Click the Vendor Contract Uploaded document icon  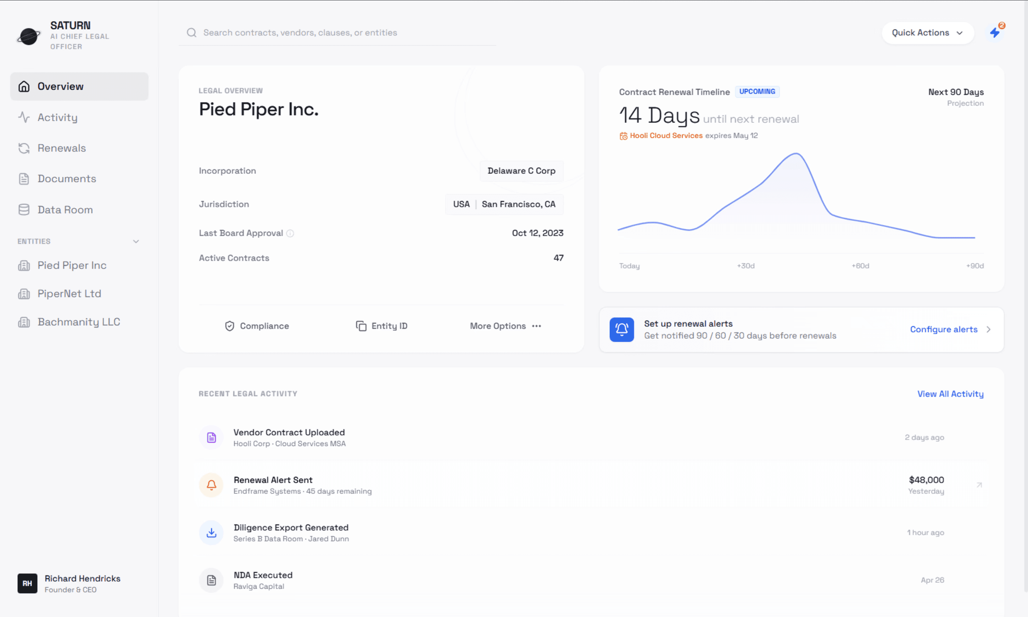pos(212,438)
